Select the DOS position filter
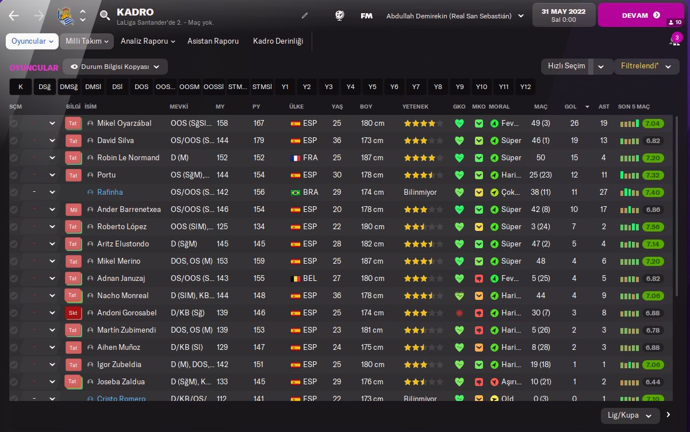 pyautogui.click(x=141, y=87)
